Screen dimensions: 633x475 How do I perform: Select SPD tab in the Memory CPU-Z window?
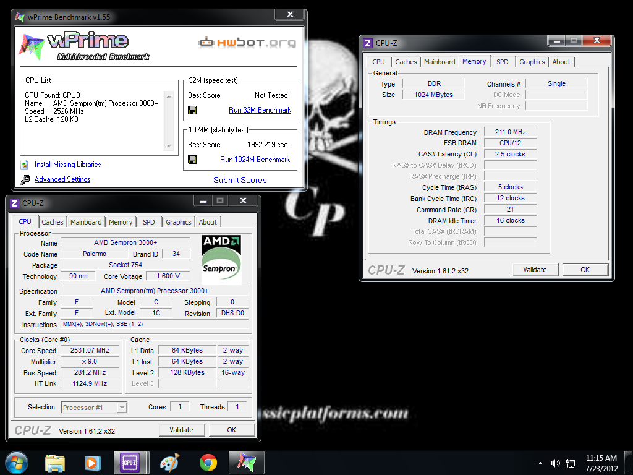[x=502, y=62]
